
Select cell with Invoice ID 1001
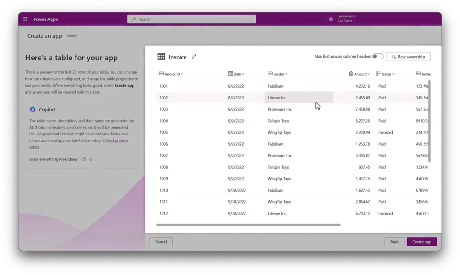point(163,86)
